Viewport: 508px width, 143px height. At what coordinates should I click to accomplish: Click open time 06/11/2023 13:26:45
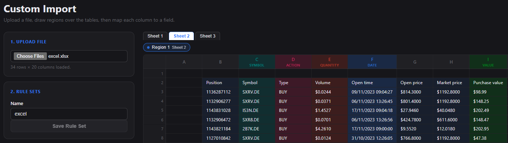pos(372,101)
